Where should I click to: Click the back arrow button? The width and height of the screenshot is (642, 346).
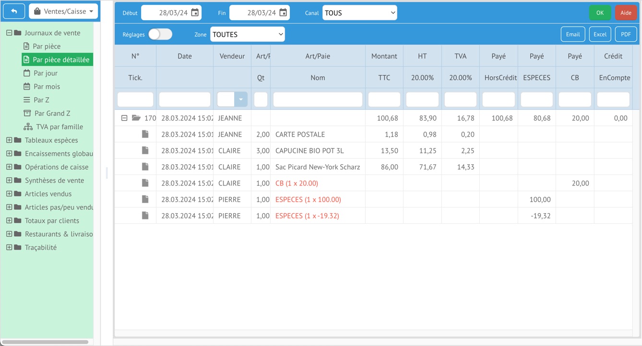(14, 12)
